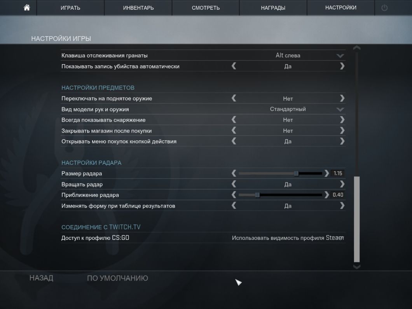This screenshot has height=309, width=412.
Task: Right arrow for Показывать запись убийства автоматически
Action: click(342, 66)
